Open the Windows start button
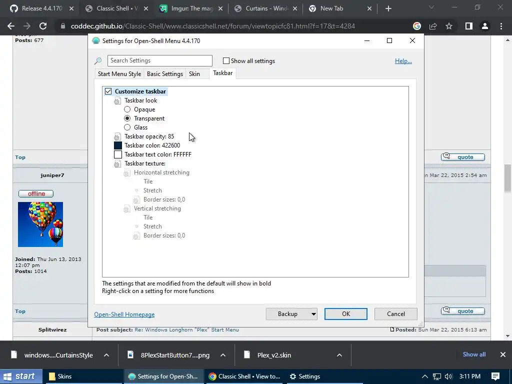Screen dimensions: 512x384 click(x=21, y=376)
